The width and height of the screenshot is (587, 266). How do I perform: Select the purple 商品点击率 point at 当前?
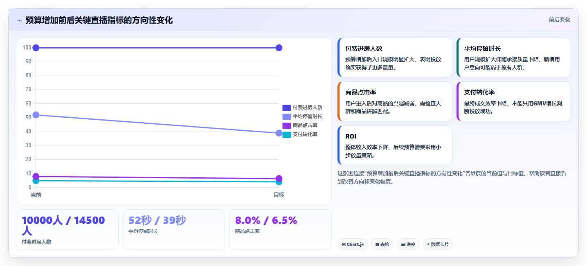(x=36, y=177)
